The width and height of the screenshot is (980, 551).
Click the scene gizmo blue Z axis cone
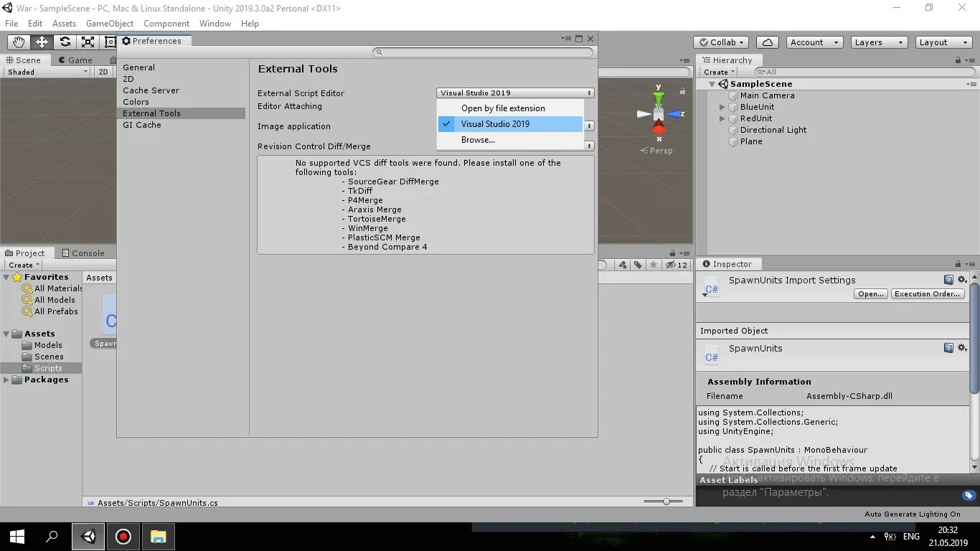pyautogui.click(x=674, y=114)
